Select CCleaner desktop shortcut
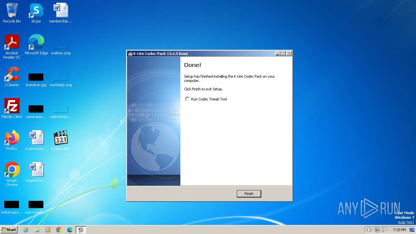The width and height of the screenshot is (416, 234). 12,77
